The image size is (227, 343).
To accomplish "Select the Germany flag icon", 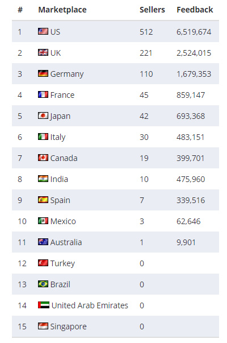I will [x=43, y=73].
